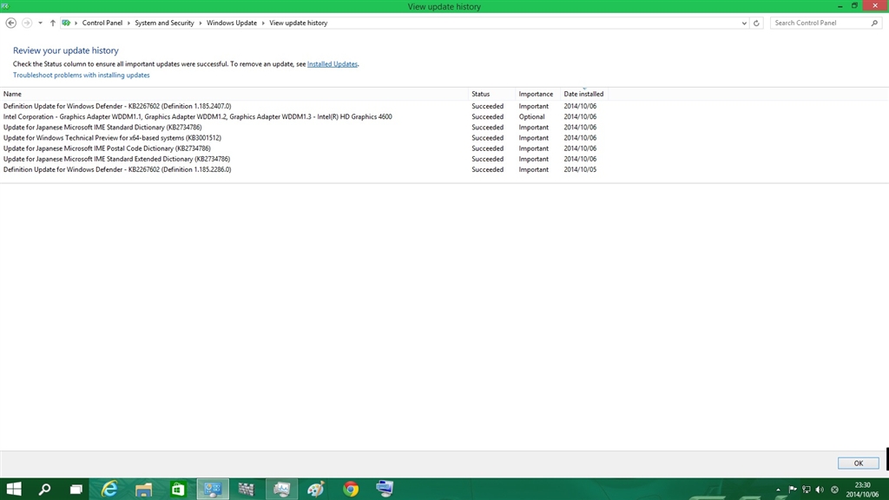This screenshot has height=500, width=889.
Task: Select Japanese IME Standard Extended Dictionary update
Action: click(304, 160)
